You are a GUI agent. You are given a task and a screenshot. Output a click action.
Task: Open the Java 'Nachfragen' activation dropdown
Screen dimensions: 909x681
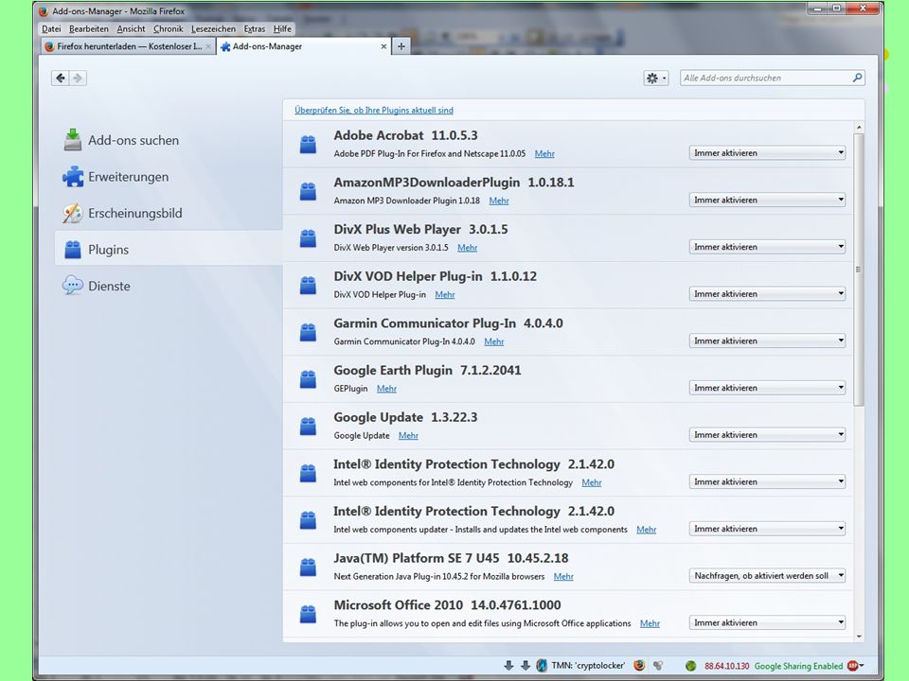click(767, 576)
